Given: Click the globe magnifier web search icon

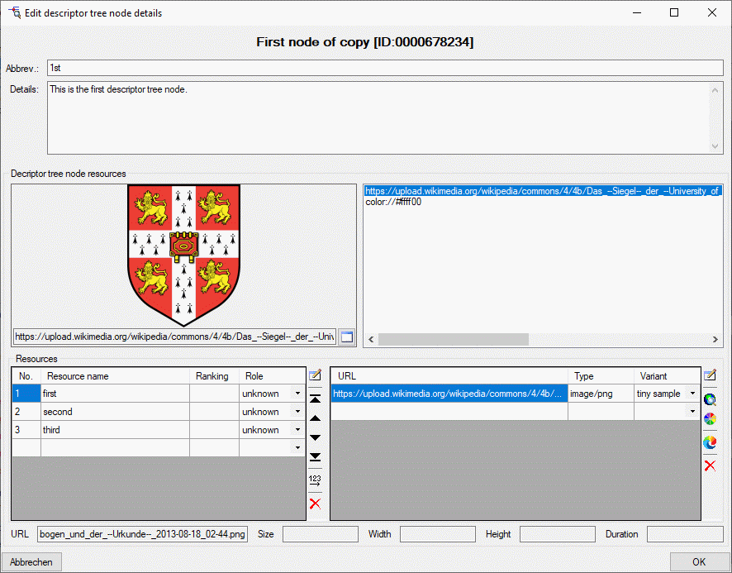Looking at the screenshot, I should click(710, 399).
